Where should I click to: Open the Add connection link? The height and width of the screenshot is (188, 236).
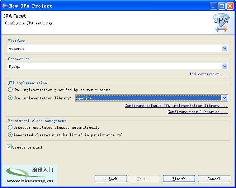coord(208,74)
